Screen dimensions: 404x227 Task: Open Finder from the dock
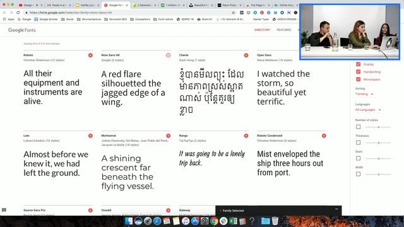pos(129,221)
